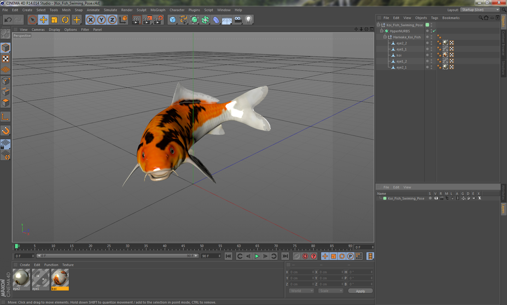Screen dimensions: 507x305
Task: Add a Cube primitive object
Action: tap(173, 20)
